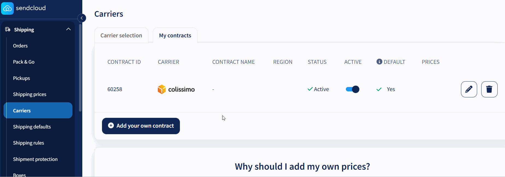
Task: Open the My contracts tab
Action: coord(175,35)
